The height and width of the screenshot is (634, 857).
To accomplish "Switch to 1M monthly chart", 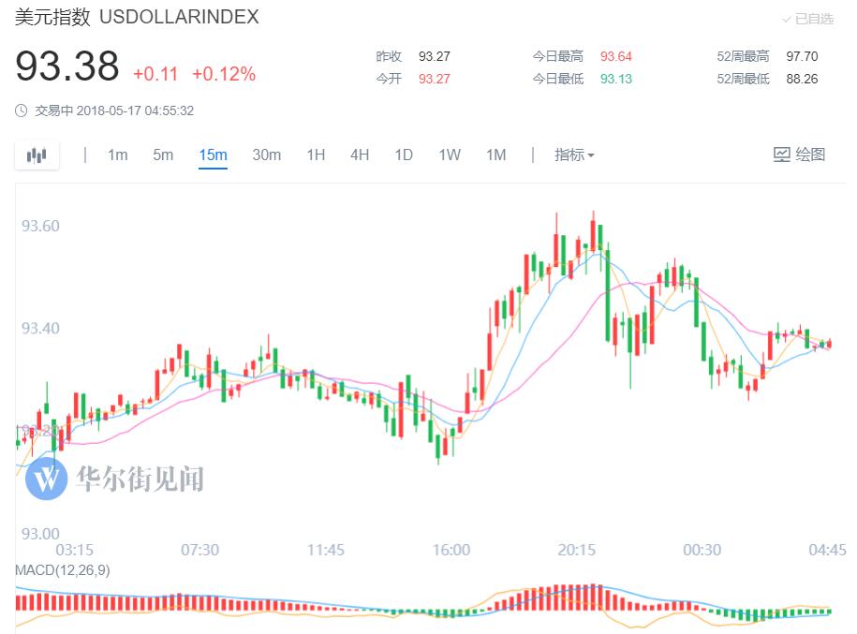I will coord(495,155).
